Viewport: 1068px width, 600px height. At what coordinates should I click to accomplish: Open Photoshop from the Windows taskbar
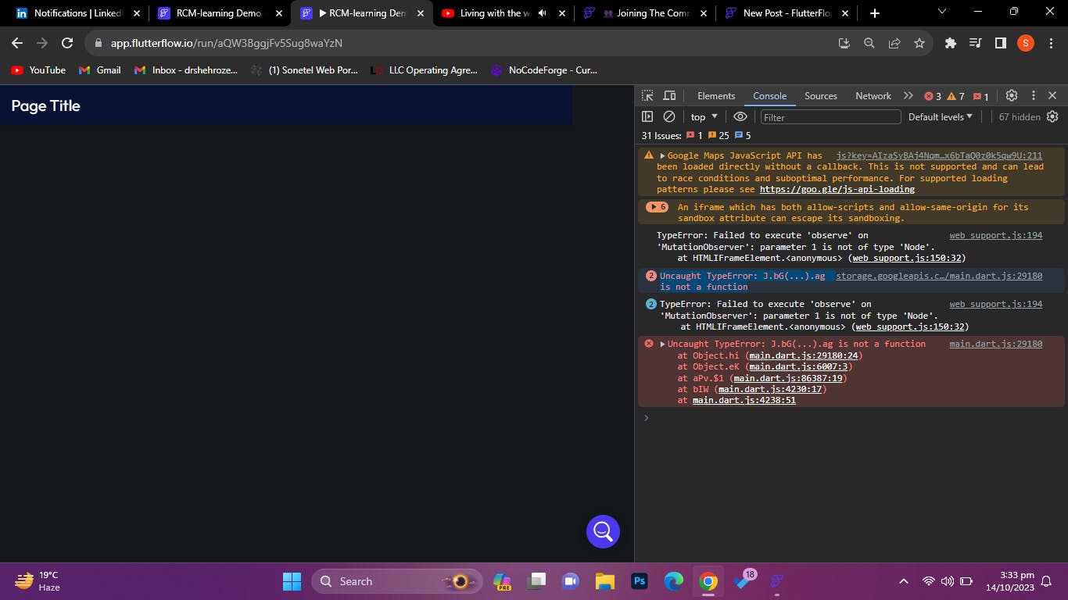(x=640, y=581)
